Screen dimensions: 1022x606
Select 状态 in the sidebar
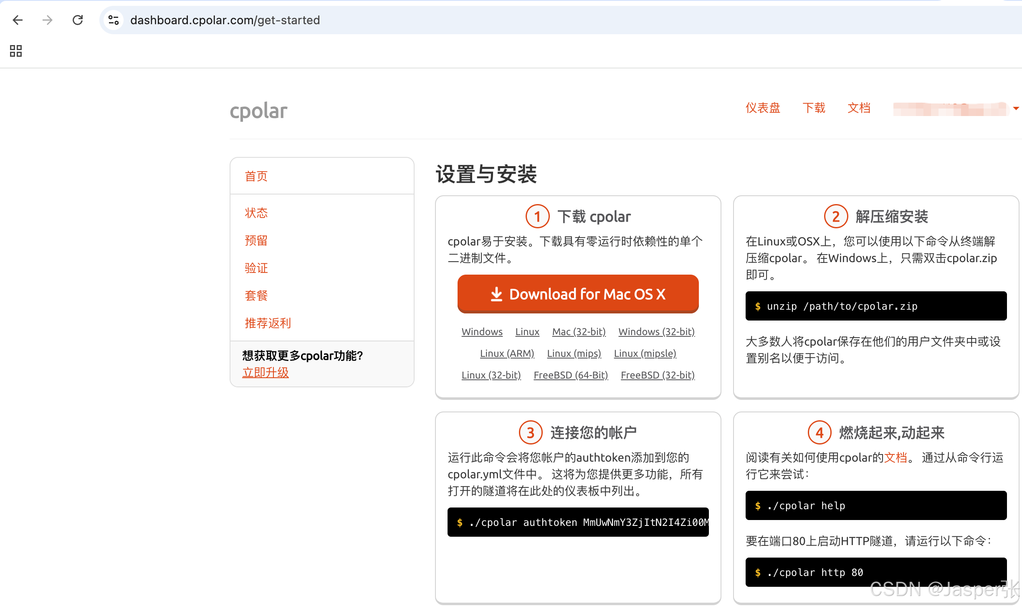(x=256, y=213)
